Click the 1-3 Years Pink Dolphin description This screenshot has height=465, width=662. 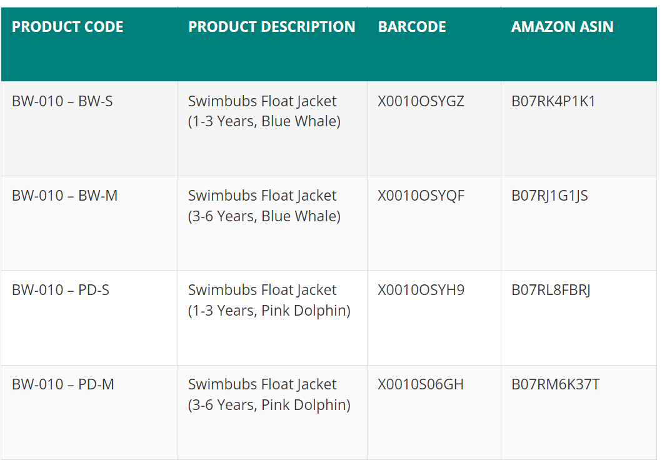269,301
